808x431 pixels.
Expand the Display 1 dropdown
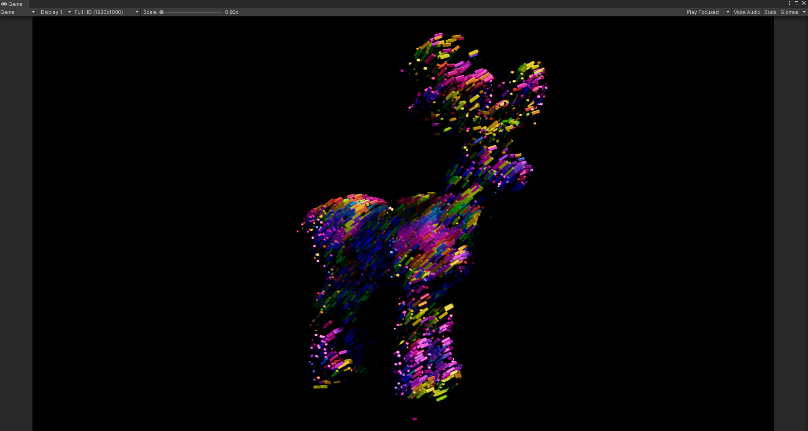(x=55, y=12)
